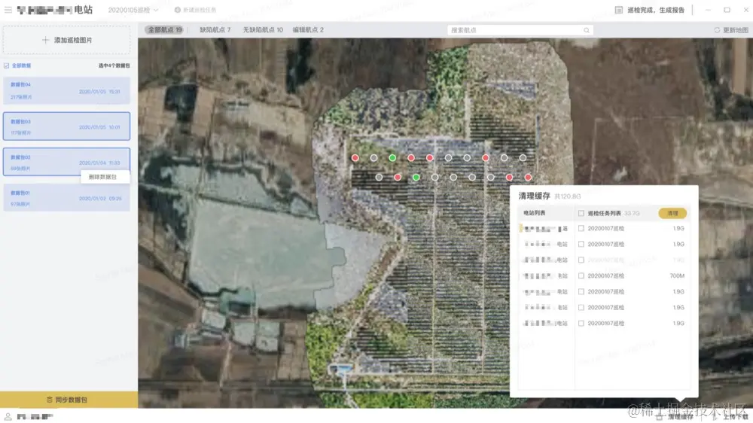Click the report document icon

pos(618,10)
